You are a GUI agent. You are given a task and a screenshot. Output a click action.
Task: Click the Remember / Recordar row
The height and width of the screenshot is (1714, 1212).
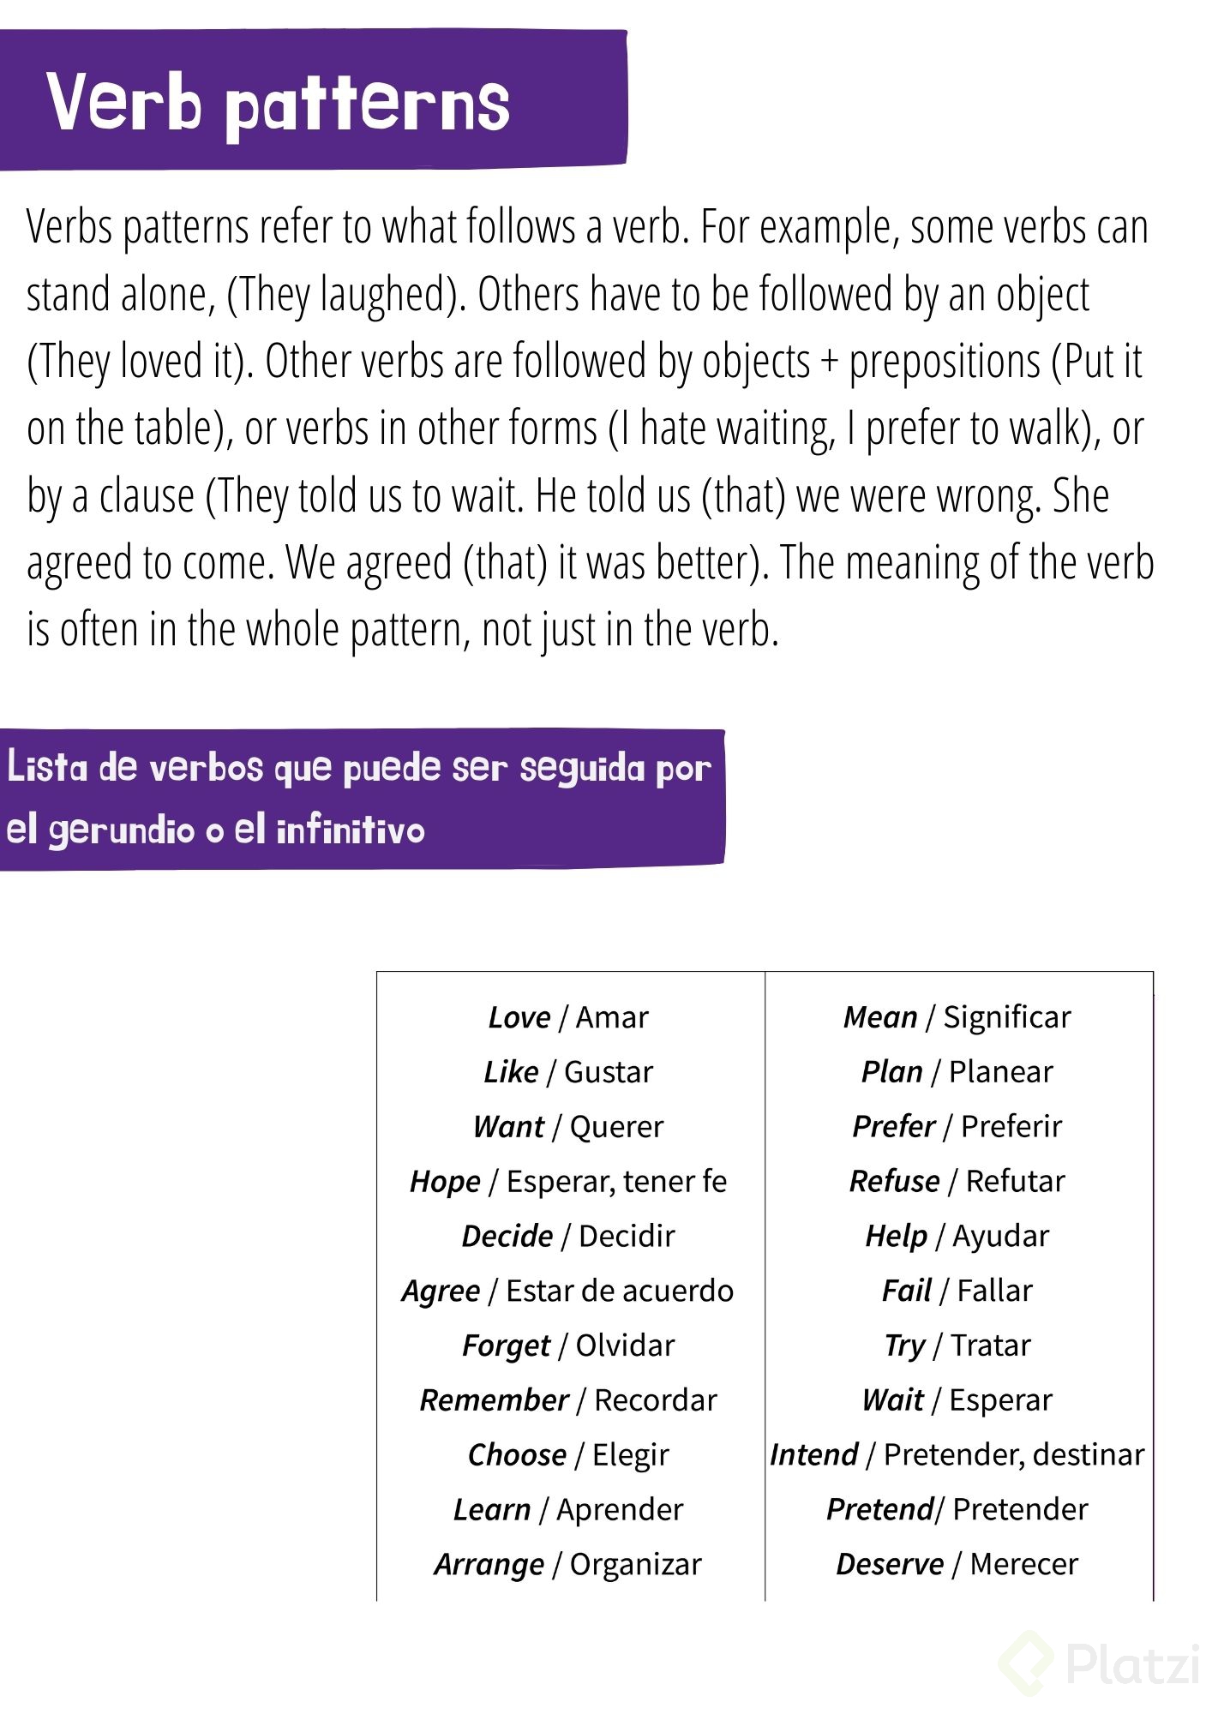click(x=568, y=1400)
